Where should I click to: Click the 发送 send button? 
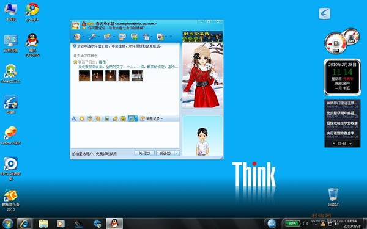coord(165,153)
